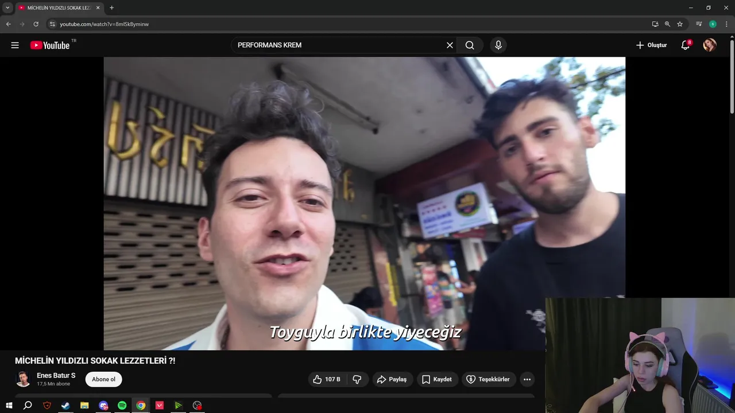Launch Steam from taskbar

[x=65, y=406]
